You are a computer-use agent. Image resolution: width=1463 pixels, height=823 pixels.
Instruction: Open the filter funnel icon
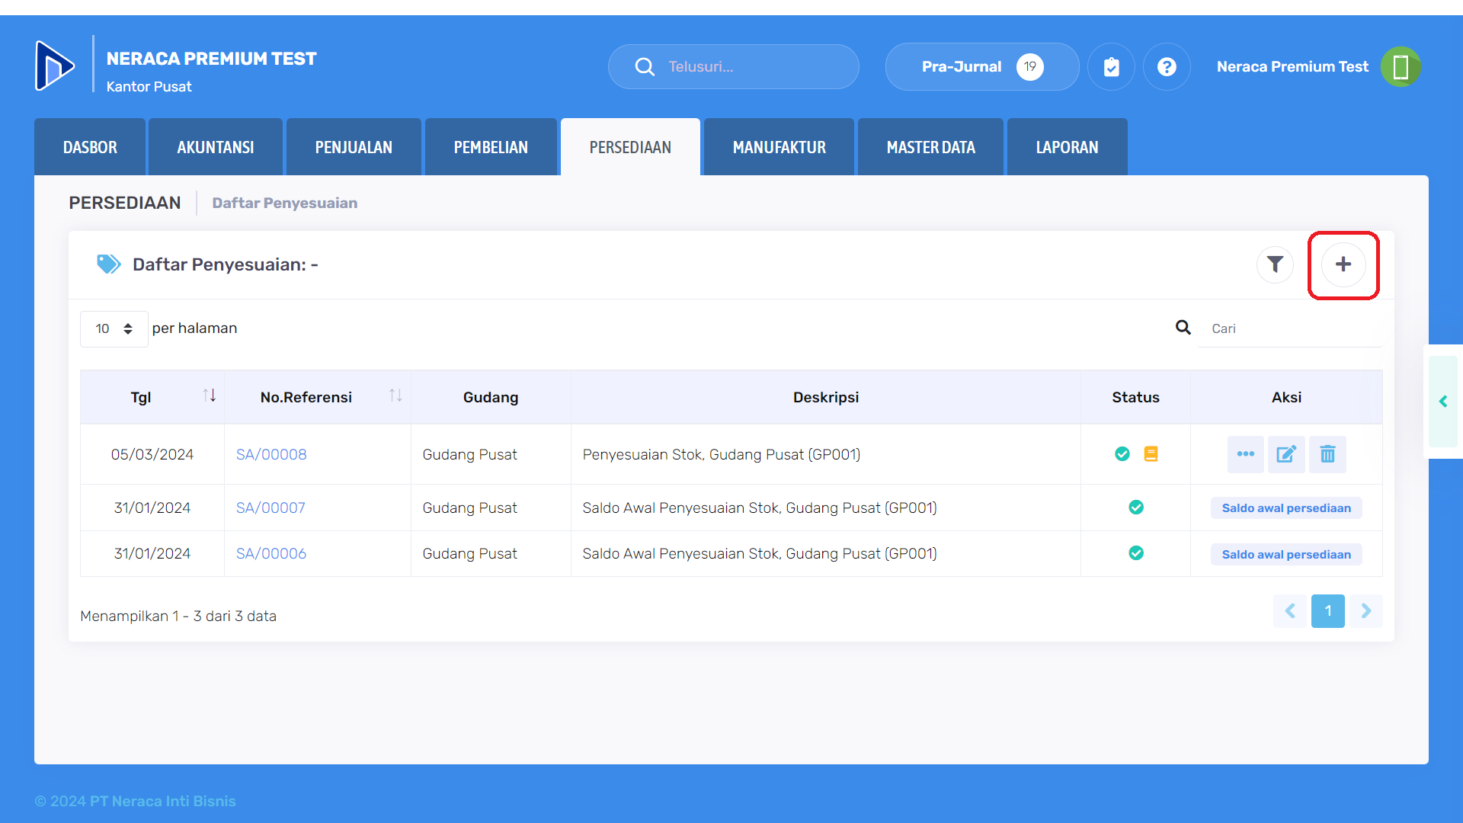pos(1275,264)
